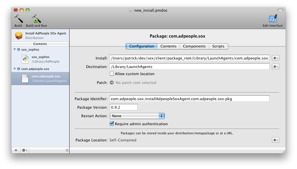Switch to the Scripts tab
This screenshot has height=169, width=297.
218,46
